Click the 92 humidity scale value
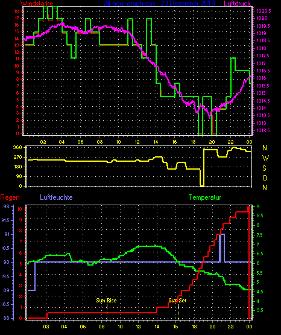The height and width of the screenshot is (335, 281). pos(7,206)
